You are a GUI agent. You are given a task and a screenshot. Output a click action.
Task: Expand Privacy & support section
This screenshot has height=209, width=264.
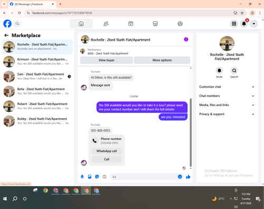point(227,114)
